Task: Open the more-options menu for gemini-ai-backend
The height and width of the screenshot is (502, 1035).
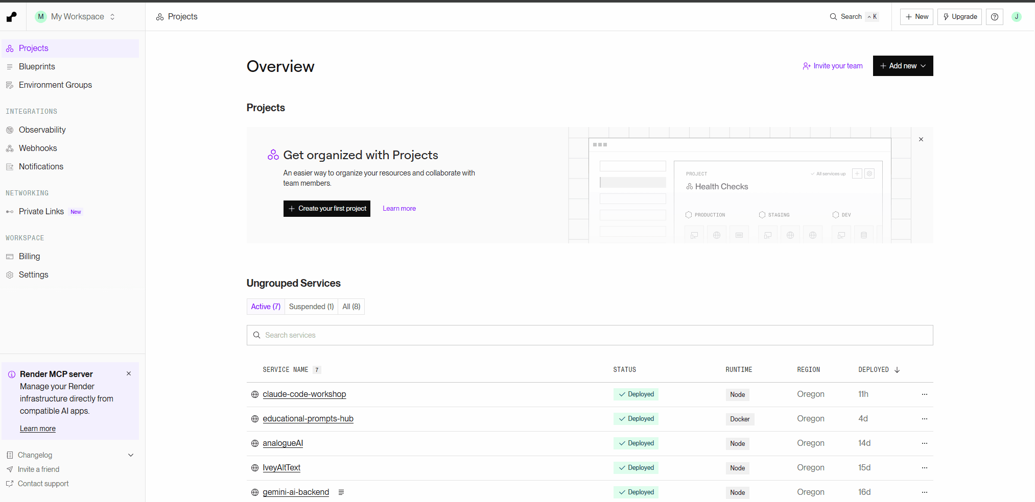Action: (925, 492)
